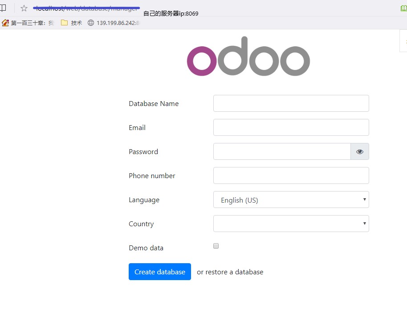Open the Language dropdown showing English (US)
The height and width of the screenshot is (330, 407).
[x=291, y=200]
